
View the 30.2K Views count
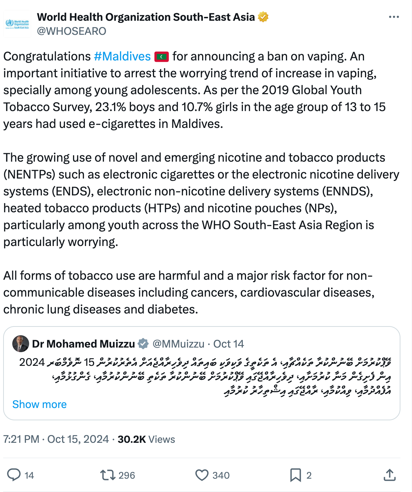point(146,439)
